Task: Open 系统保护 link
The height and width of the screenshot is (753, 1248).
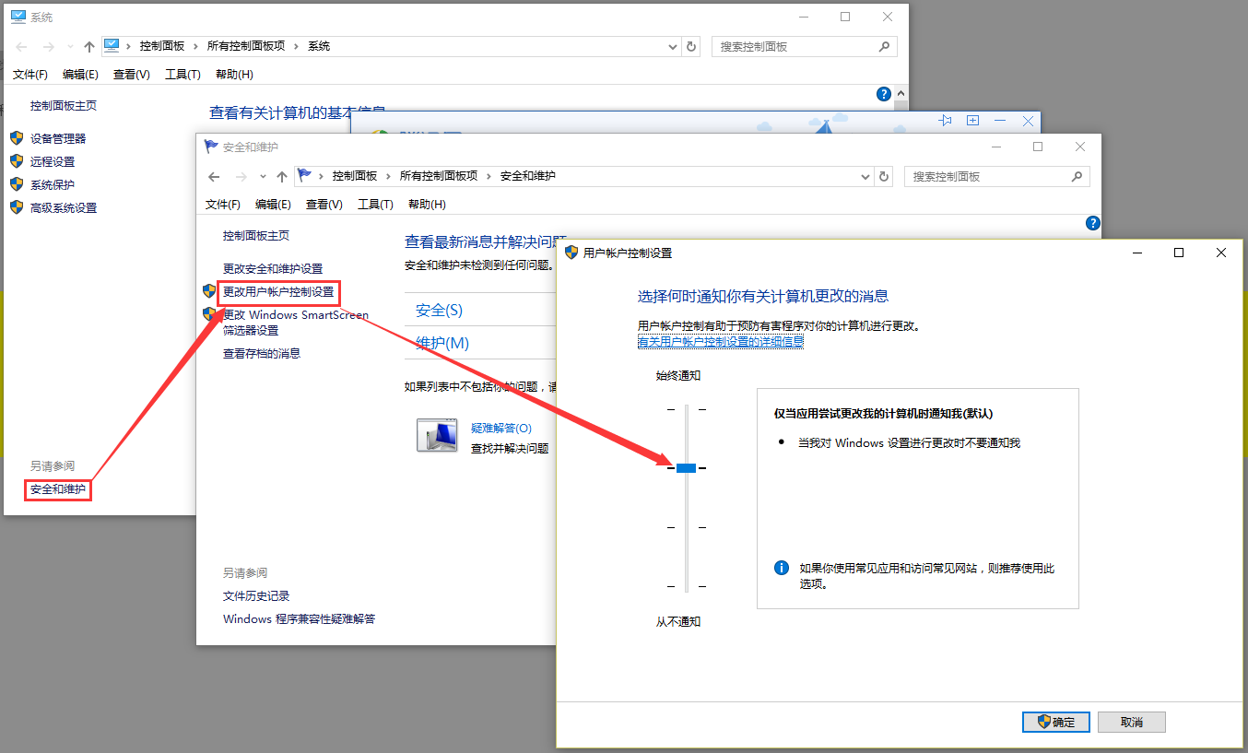Action: (x=53, y=184)
